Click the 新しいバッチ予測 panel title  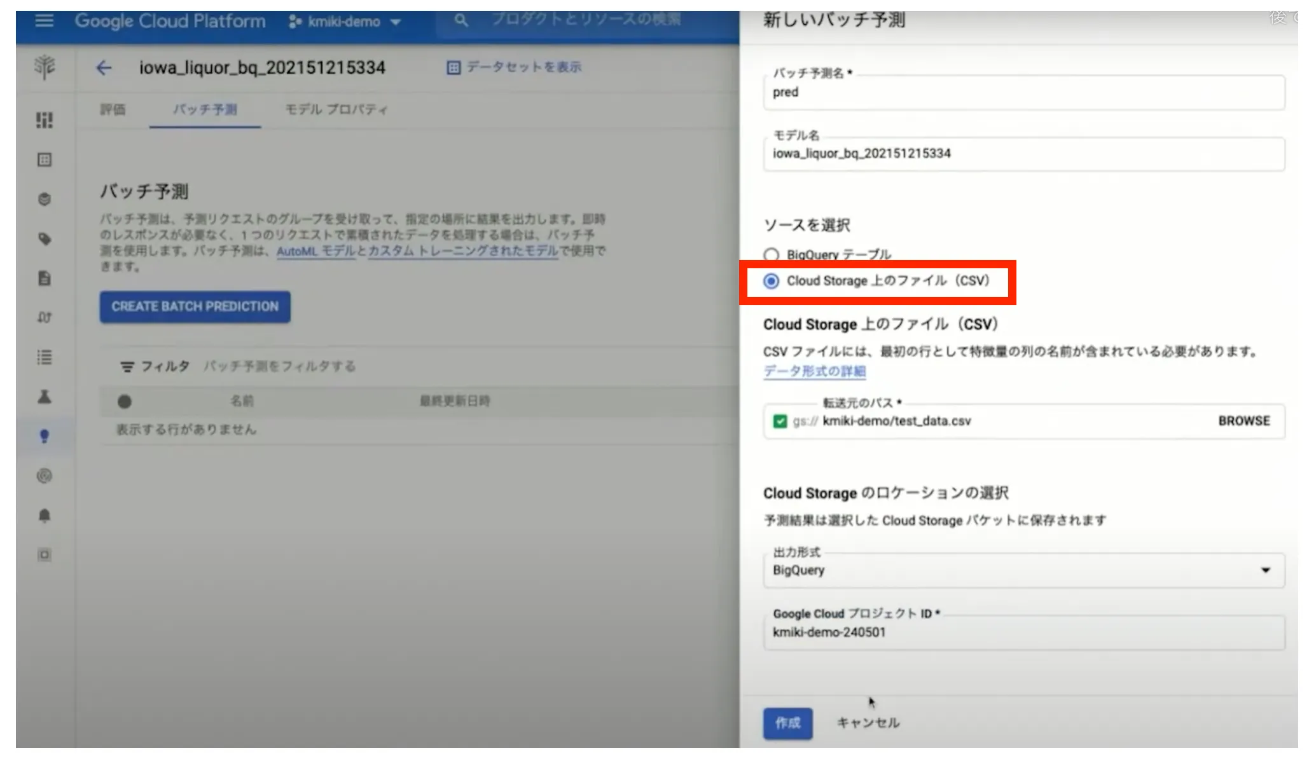coord(834,20)
